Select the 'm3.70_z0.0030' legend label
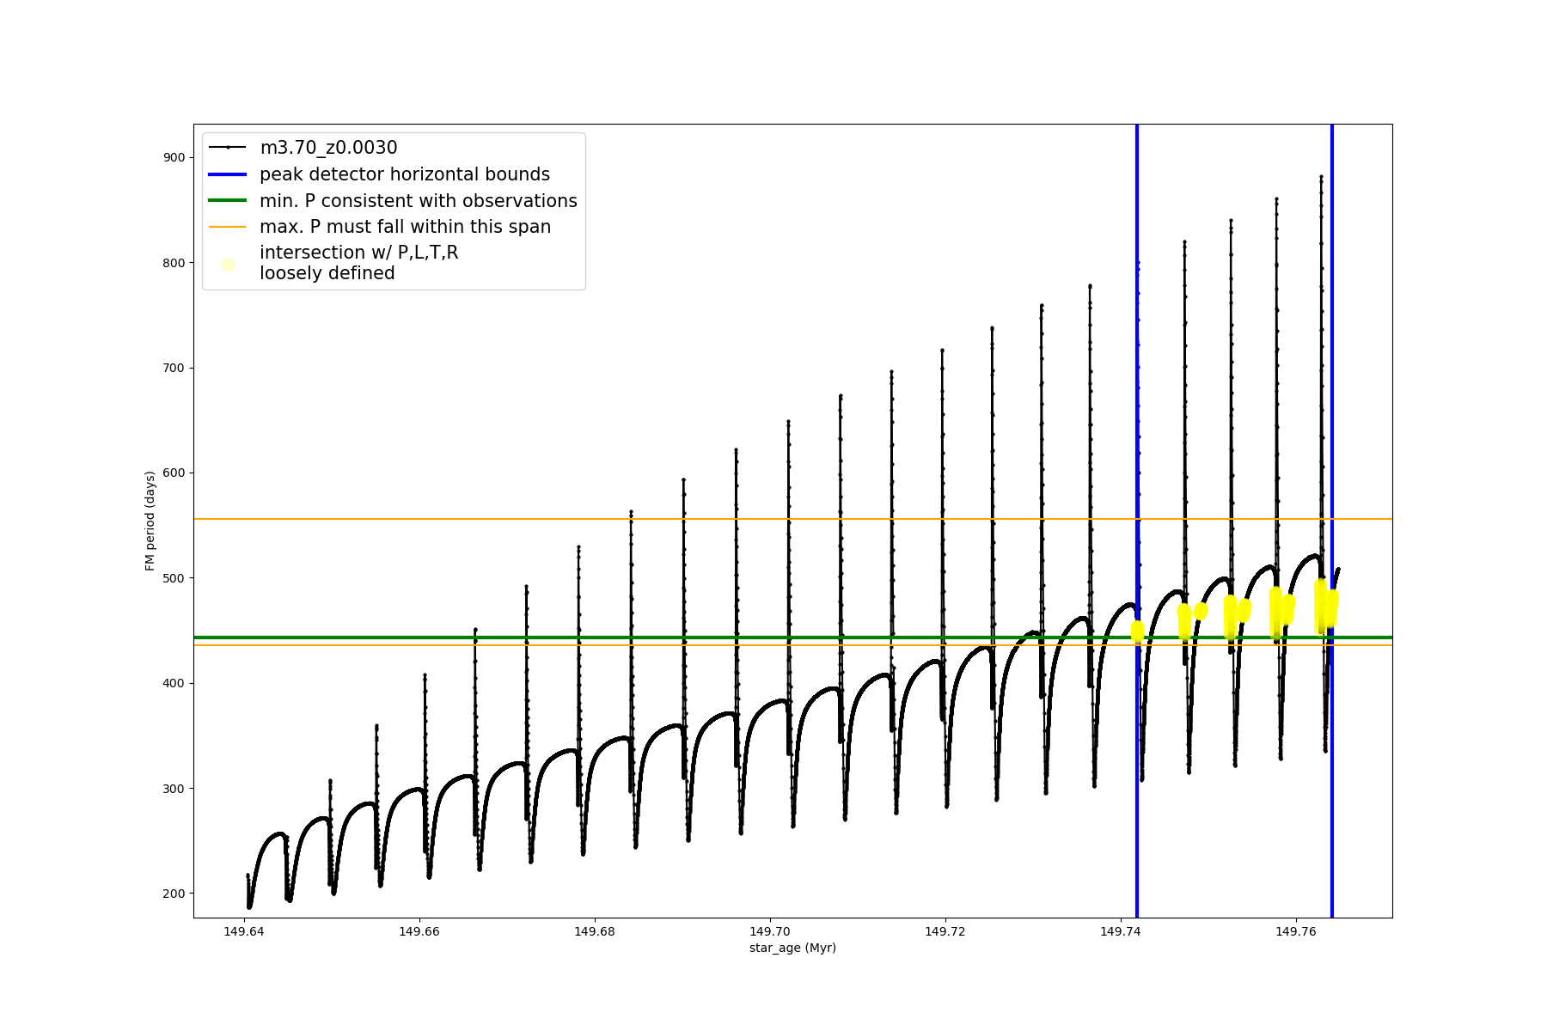 [x=328, y=148]
